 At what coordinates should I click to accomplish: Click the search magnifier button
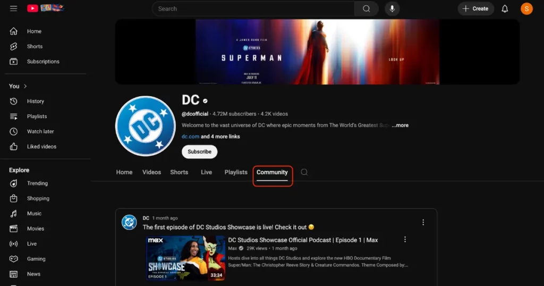(x=366, y=9)
